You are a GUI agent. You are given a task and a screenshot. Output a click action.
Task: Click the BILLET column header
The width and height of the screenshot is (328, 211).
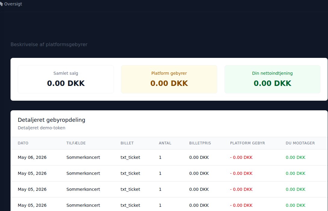pos(127,143)
